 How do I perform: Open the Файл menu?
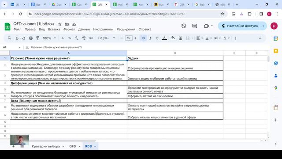[17, 29]
